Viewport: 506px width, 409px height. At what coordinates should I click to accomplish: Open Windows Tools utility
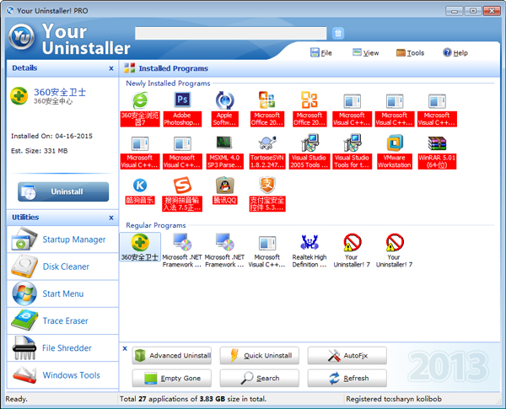click(x=62, y=374)
